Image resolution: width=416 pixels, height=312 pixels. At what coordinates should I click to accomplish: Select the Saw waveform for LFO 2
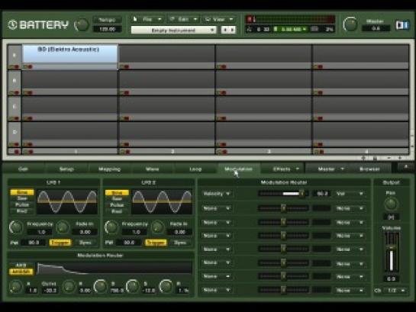[x=117, y=198]
